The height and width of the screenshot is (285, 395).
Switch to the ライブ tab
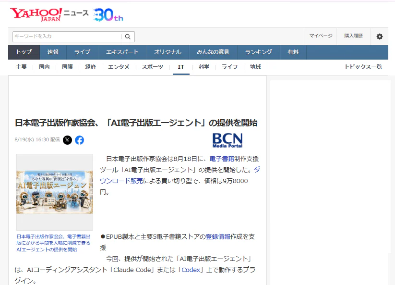pyautogui.click(x=82, y=52)
